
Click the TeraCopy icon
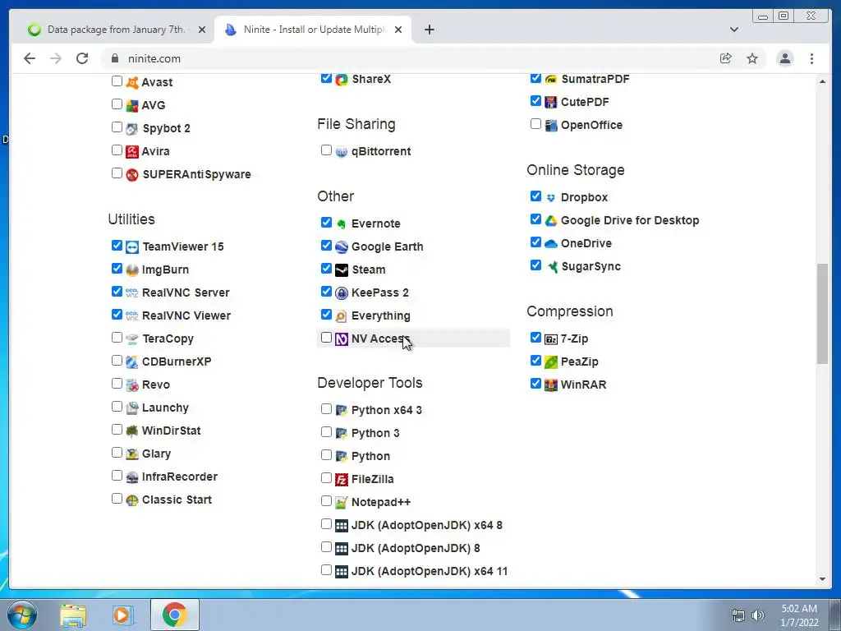132,339
